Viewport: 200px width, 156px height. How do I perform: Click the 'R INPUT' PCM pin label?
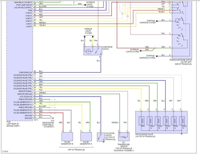tap(29, 16)
